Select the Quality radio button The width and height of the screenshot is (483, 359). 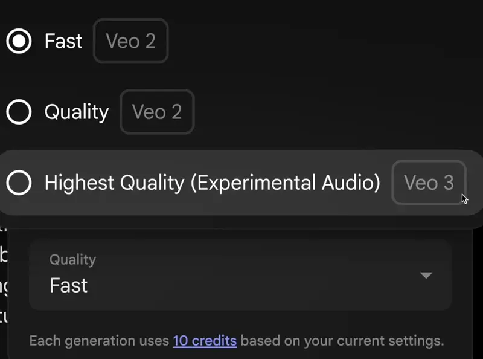[19, 112]
